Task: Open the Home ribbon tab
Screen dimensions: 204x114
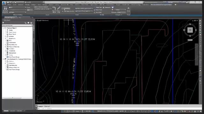Action: click(9, 5)
